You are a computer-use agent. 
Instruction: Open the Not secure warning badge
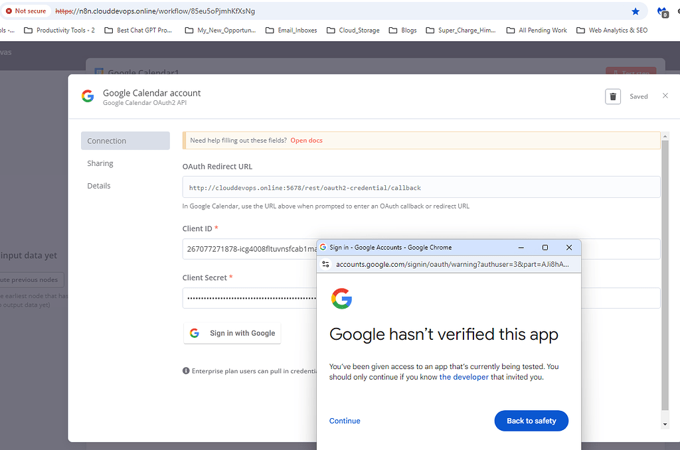coord(26,11)
